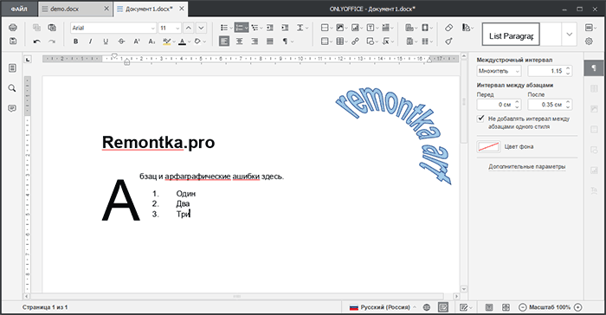
Task: Toggle spell checking in status bar
Action: click(x=443, y=307)
